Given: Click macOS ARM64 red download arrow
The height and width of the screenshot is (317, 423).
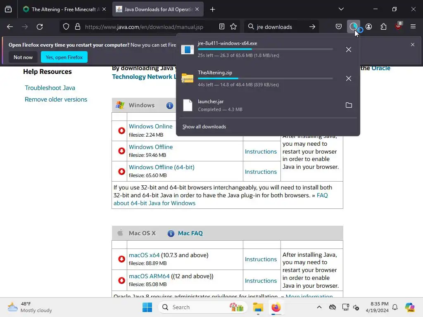Looking at the screenshot, I should [x=122, y=280].
